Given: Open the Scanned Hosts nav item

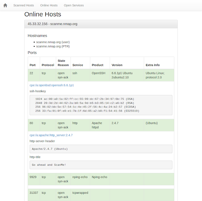Looking at the screenshot, I should click(24, 5).
